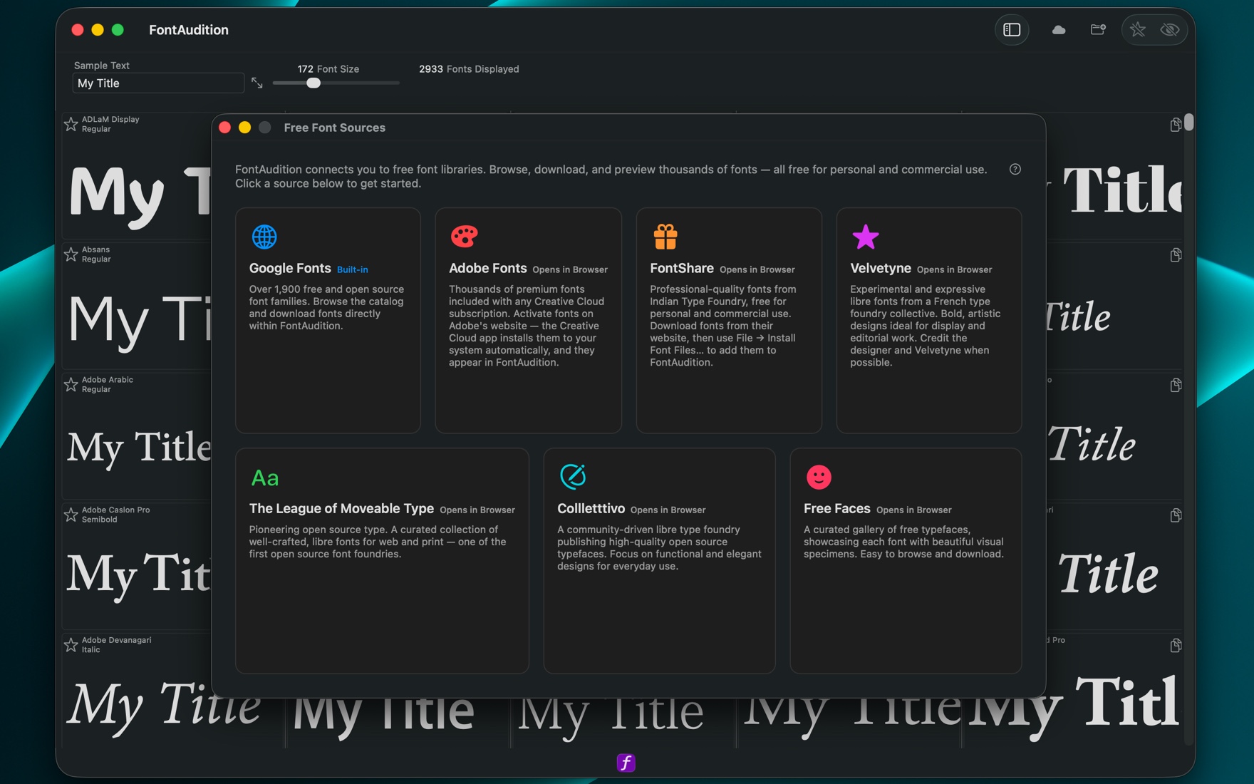Toggle the crossed-out star favorites filter
Image resolution: width=1254 pixels, height=784 pixels.
pyautogui.click(x=1138, y=30)
